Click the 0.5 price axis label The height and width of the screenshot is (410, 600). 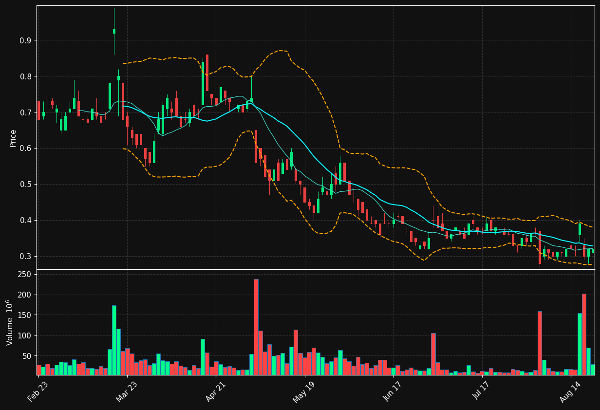pos(25,185)
